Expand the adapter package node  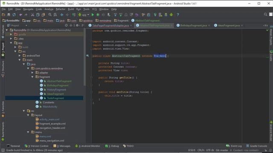coord(32,73)
